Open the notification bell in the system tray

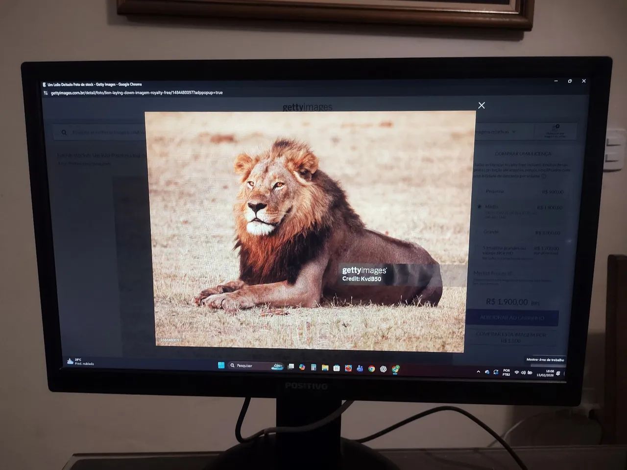(x=558, y=373)
